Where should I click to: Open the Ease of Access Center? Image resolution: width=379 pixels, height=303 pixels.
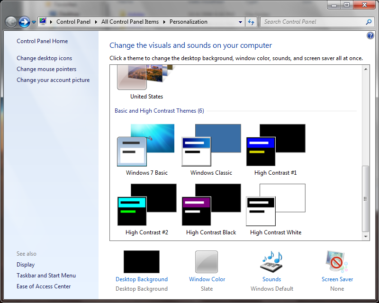[x=43, y=286]
